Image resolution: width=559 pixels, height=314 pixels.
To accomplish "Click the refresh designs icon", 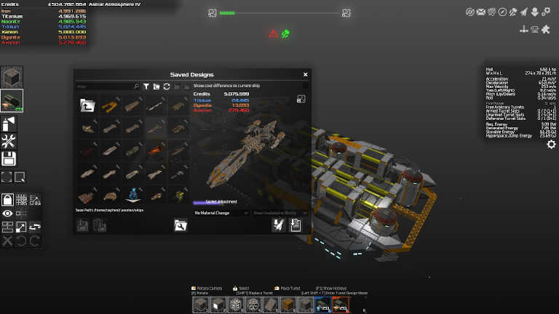I will 167,86.
